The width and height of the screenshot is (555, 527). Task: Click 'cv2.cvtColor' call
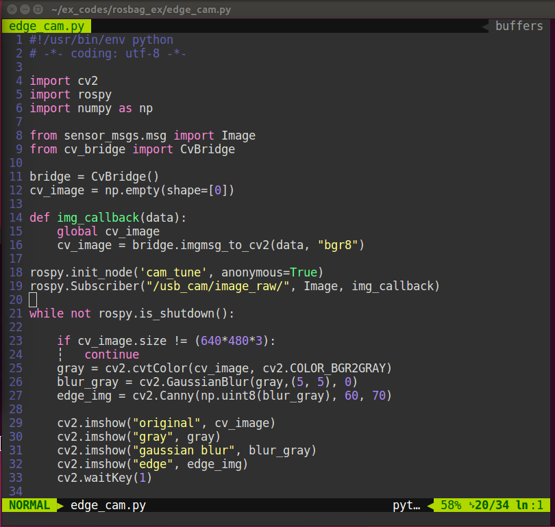click(x=146, y=368)
